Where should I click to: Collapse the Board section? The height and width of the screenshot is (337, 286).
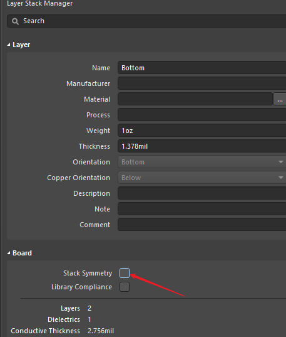(x=9, y=253)
